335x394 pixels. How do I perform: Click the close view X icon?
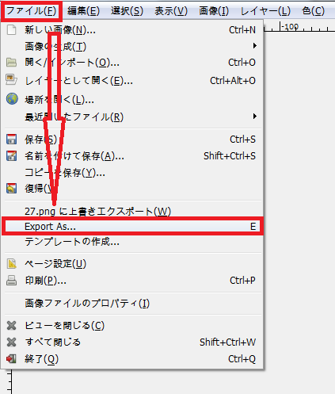[x=11, y=326]
